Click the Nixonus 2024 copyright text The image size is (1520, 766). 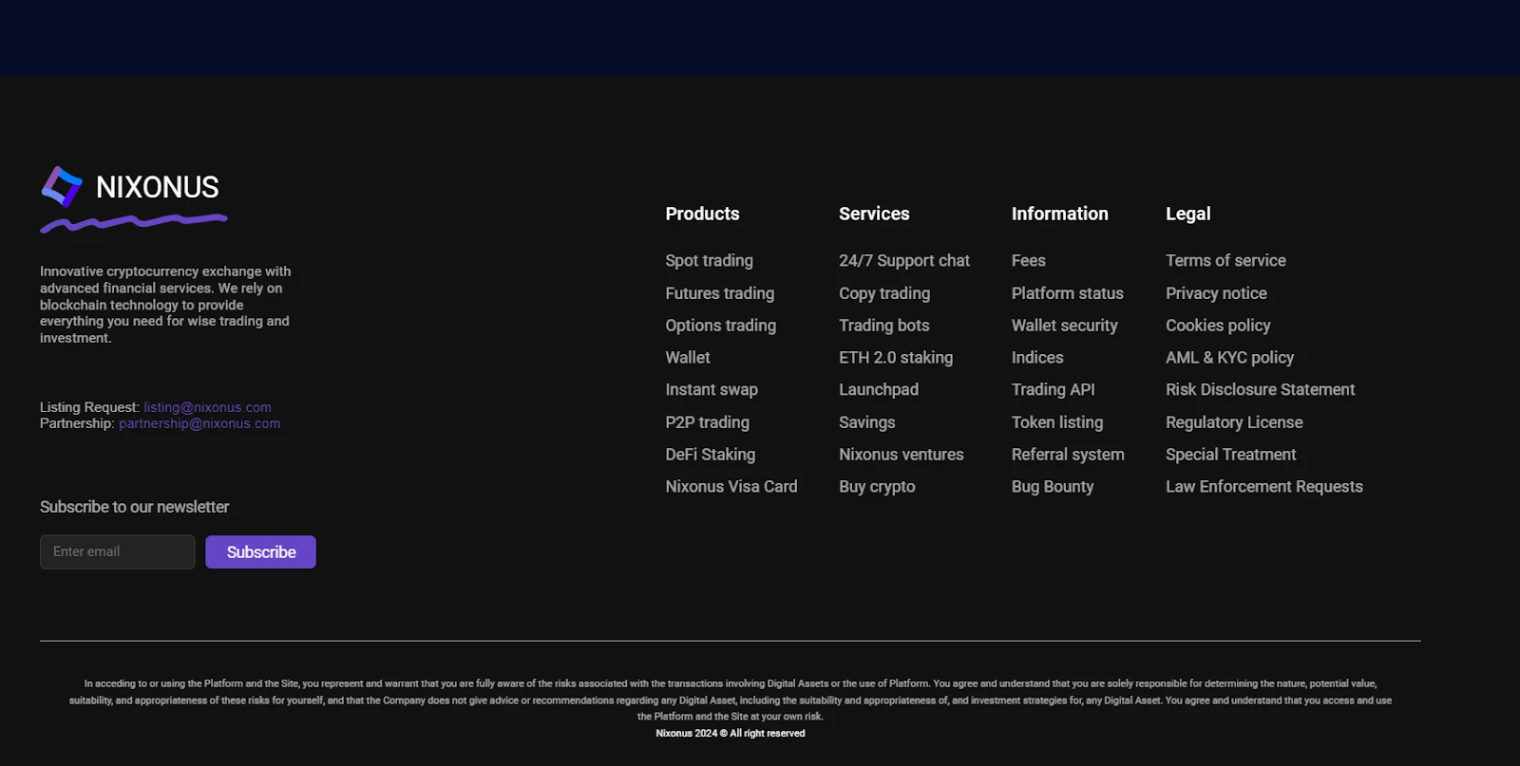[x=730, y=734]
